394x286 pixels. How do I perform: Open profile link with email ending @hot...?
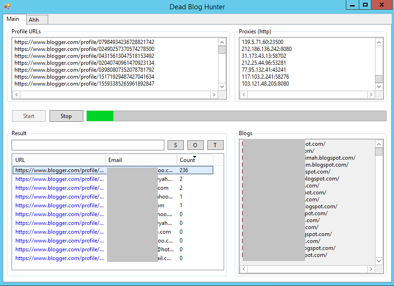(x=60, y=249)
